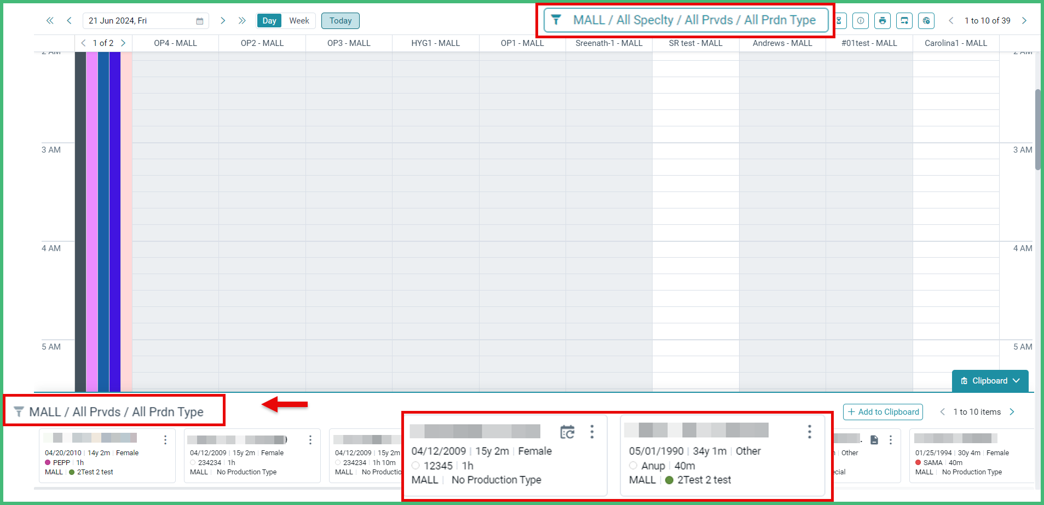Click the green status dot on 2Test 2 test appointment
1044x505 pixels.
[669, 480]
